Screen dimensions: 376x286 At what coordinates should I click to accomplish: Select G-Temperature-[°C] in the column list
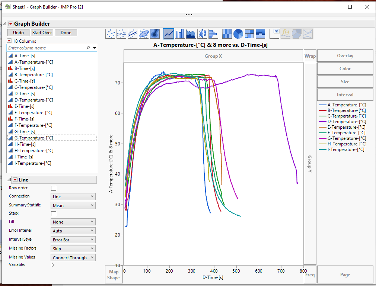point(34,138)
